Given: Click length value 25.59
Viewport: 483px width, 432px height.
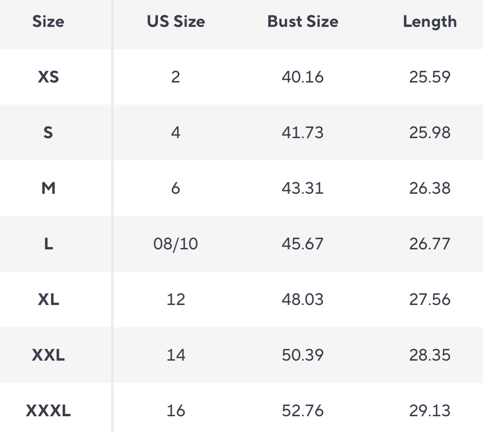Looking at the screenshot, I should coord(430,77).
